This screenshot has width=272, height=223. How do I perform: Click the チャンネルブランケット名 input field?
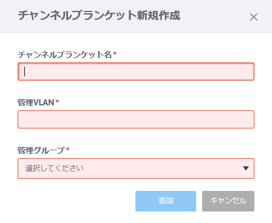[136, 72]
